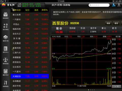Toggle the 五档 five-level quotes tab
Viewport: 122px width, 91px height.
(117, 86)
